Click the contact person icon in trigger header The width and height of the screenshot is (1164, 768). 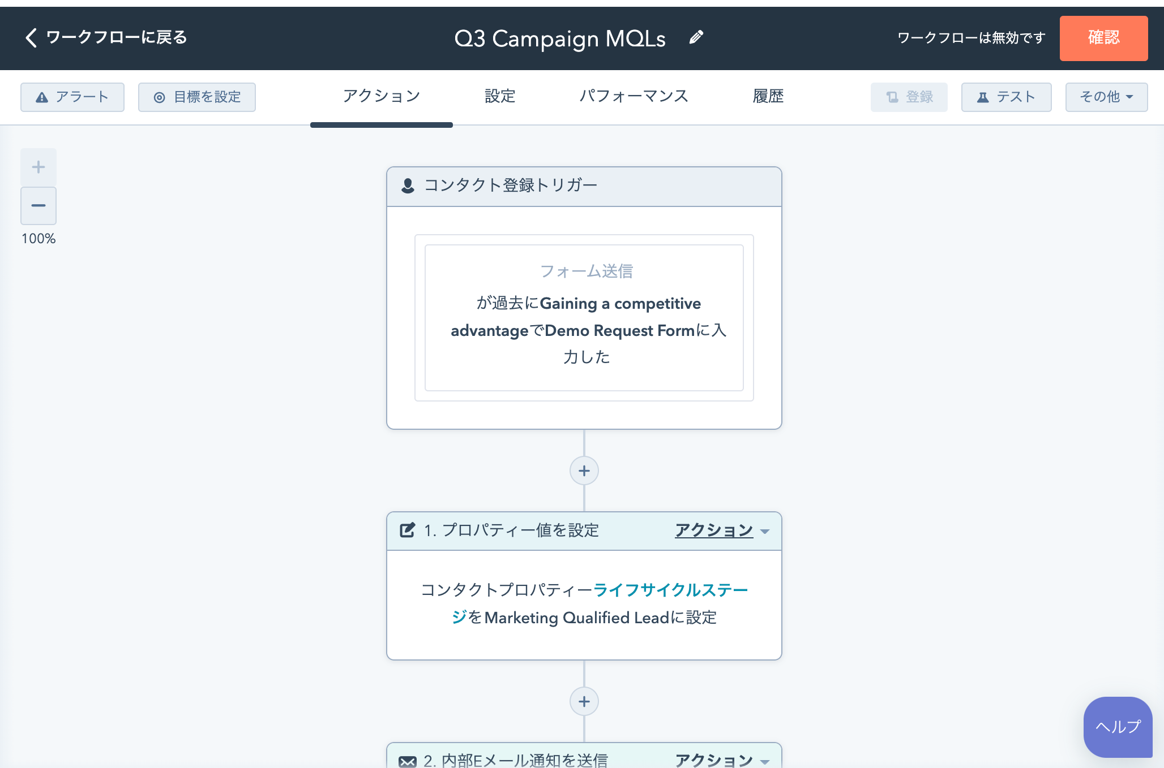pos(408,185)
